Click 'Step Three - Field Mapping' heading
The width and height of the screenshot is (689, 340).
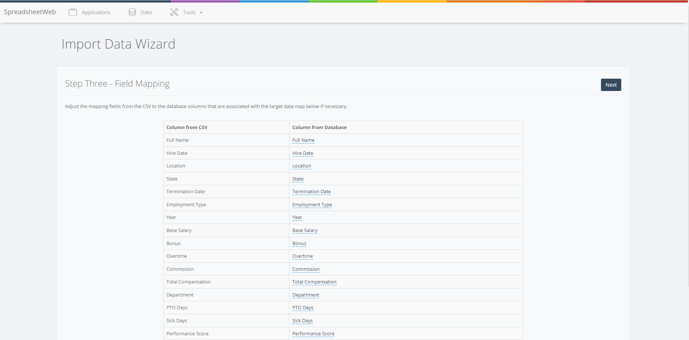coord(117,84)
